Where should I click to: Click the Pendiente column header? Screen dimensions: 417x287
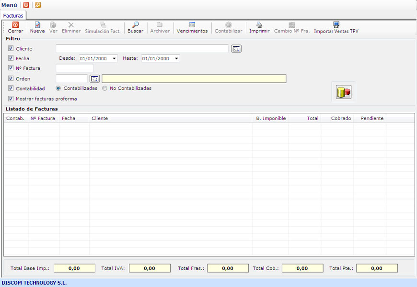(x=372, y=118)
